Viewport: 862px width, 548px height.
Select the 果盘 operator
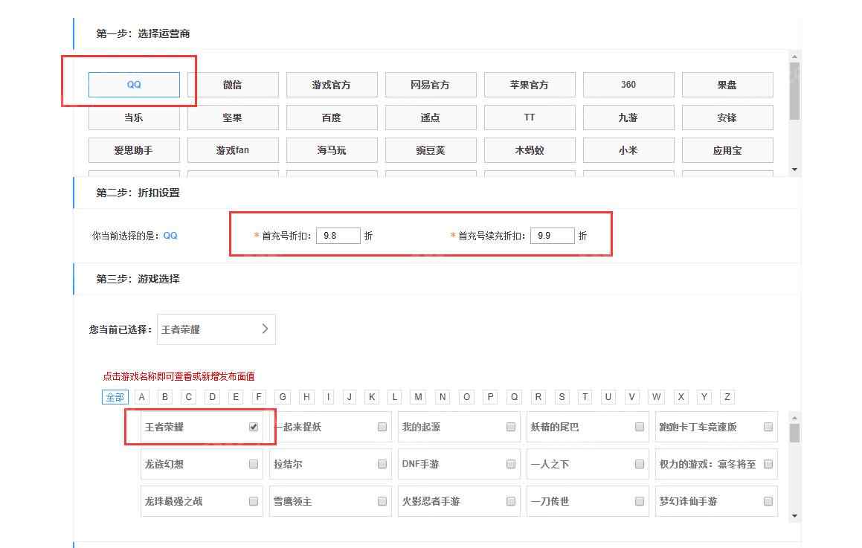728,85
